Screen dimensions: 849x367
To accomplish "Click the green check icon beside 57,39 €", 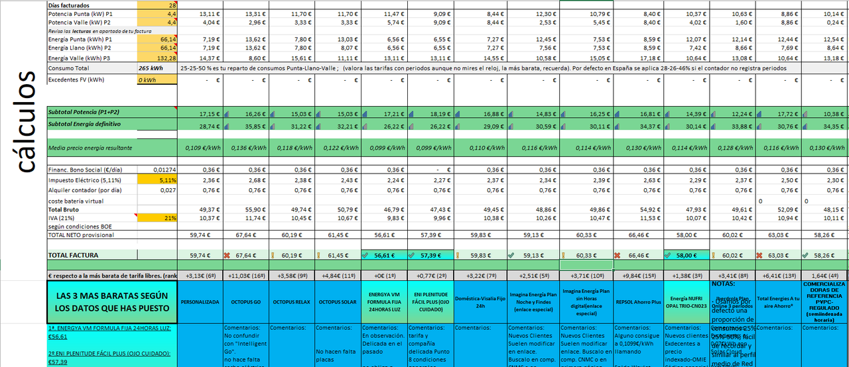I will pyautogui.click(x=411, y=255).
